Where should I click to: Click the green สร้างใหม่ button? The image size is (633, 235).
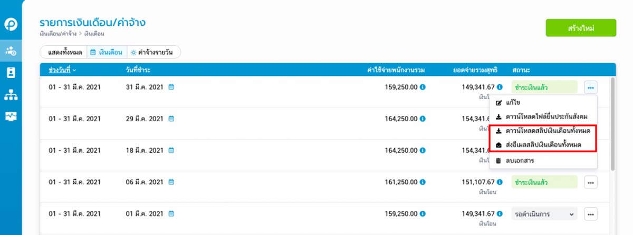pyautogui.click(x=581, y=28)
